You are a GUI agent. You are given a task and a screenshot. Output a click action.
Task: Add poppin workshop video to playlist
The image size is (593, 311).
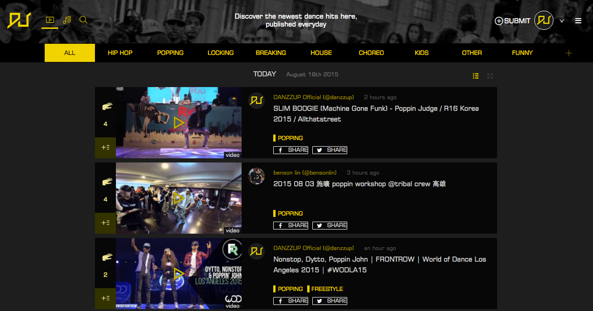[x=106, y=223]
